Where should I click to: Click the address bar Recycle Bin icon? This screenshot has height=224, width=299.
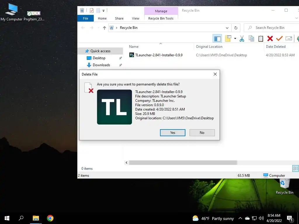[112, 28]
